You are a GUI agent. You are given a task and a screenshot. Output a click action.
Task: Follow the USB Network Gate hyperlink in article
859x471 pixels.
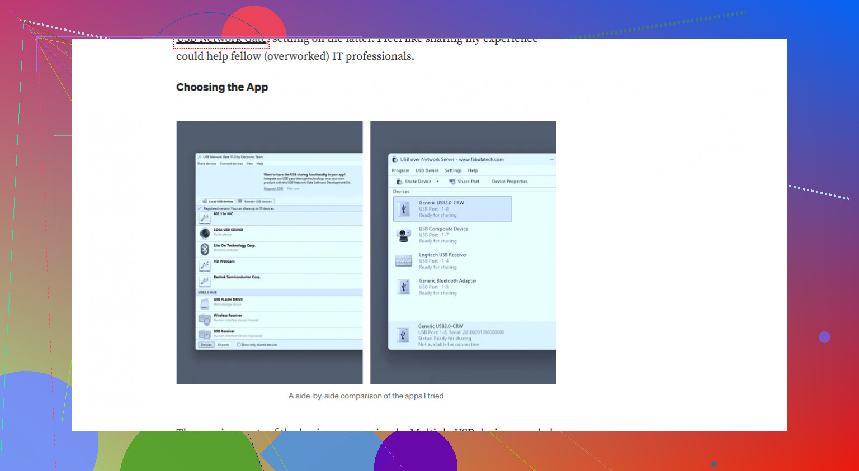(222, 40)
